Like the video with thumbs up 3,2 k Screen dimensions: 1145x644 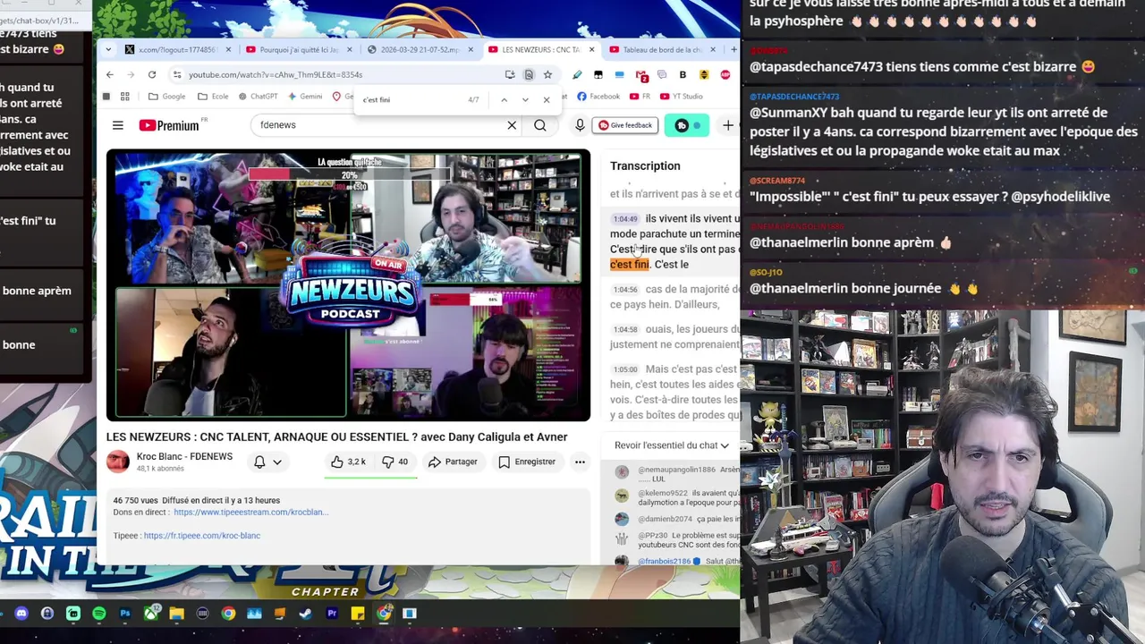click(347, 462)
